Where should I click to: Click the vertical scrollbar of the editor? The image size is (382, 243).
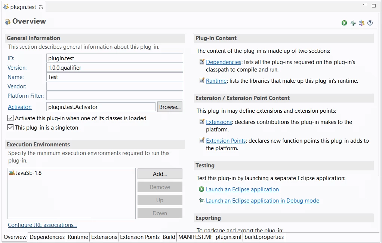click(x=379, y=94)
